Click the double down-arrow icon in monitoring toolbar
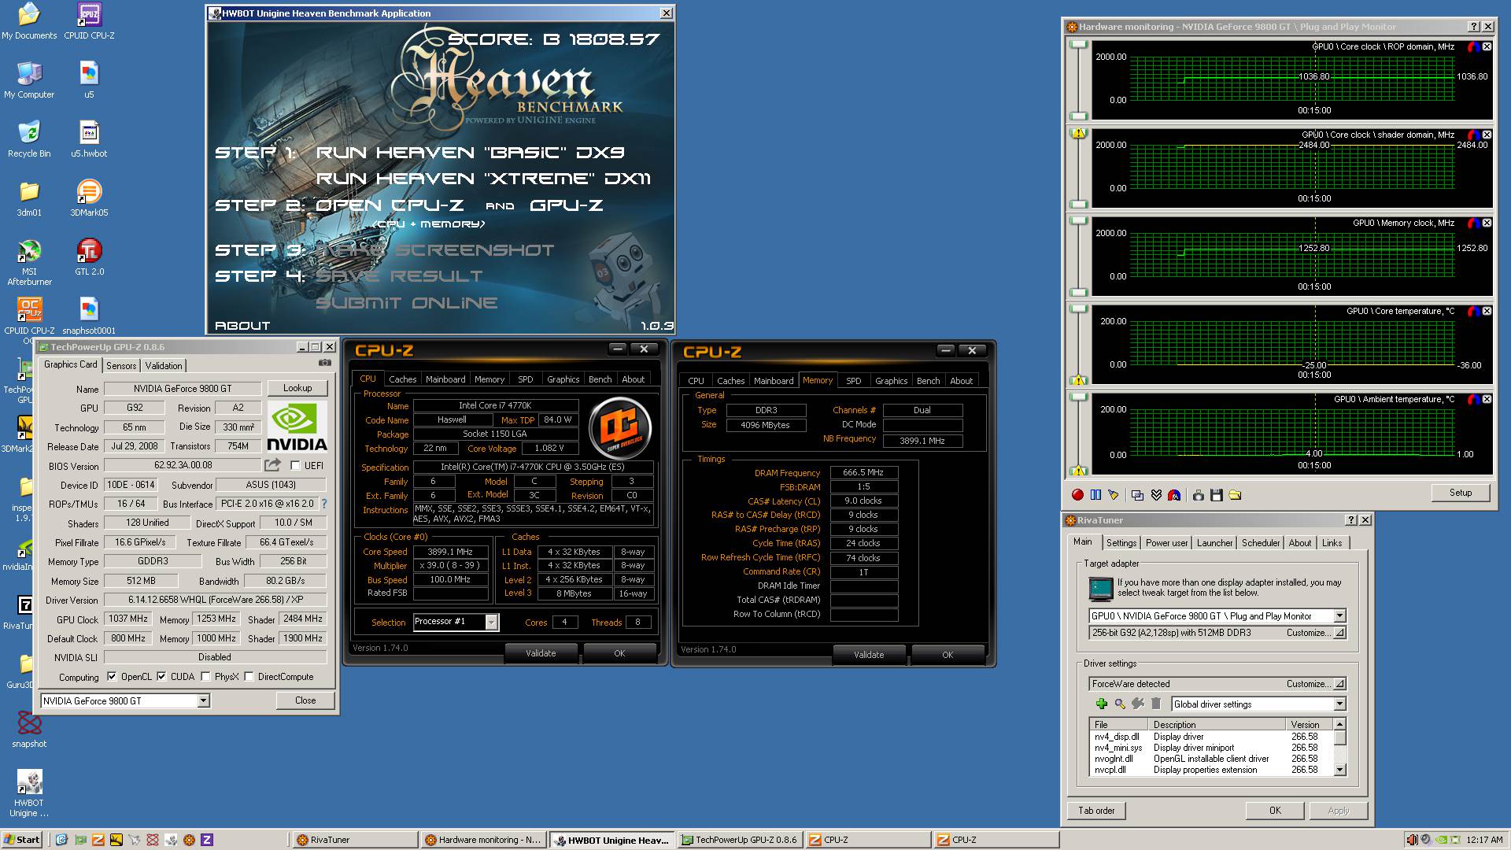 coord(1156,495)
